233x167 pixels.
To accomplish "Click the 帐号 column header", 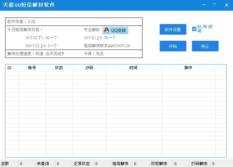I will click(x=32, y=68).
